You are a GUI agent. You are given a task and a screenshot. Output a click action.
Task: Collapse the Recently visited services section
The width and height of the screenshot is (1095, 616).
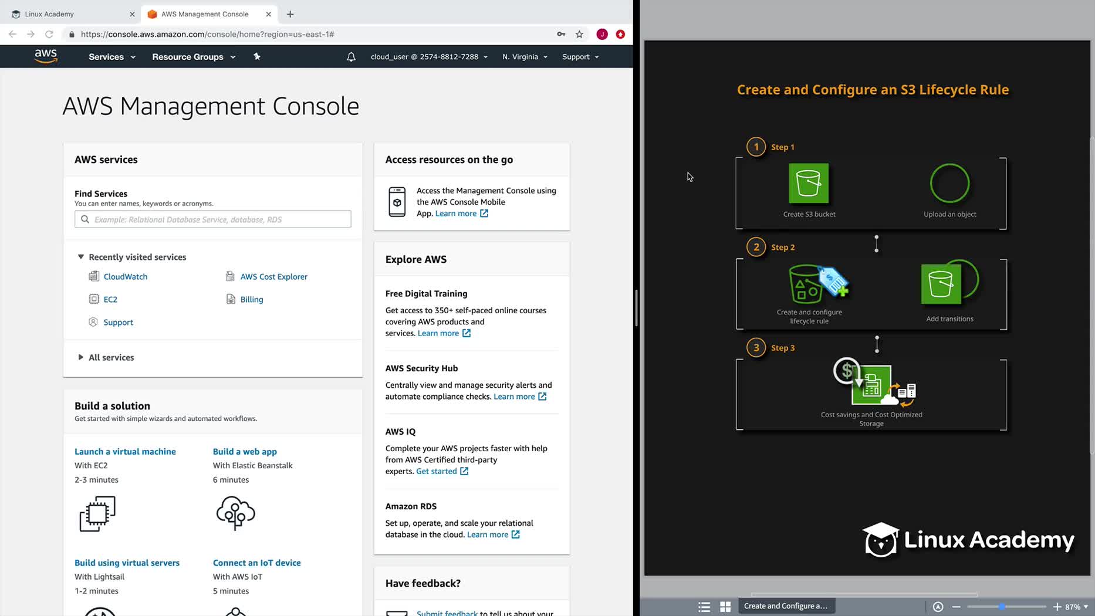[x=81, y=257]
